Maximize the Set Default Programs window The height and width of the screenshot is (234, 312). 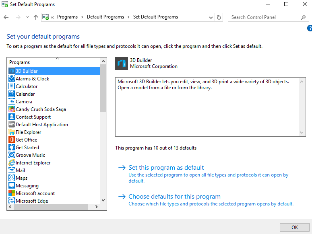[x=286, y=4]
